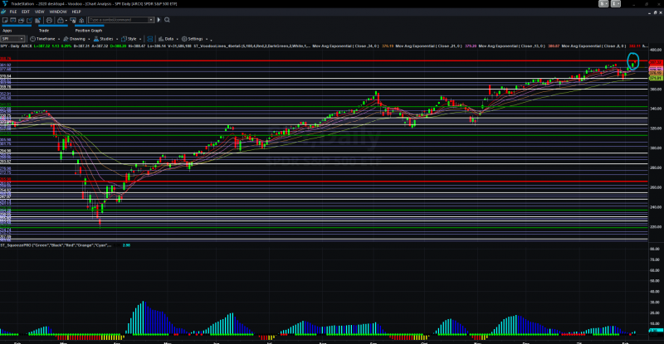Click the Apps group label

point(7,31)
